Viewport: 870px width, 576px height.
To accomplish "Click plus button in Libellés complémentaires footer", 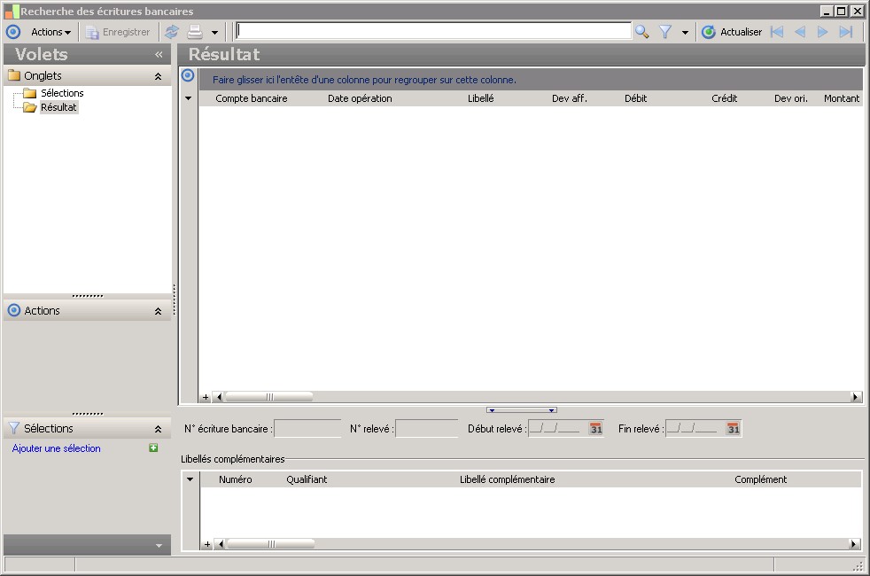I will coord(207,544).
